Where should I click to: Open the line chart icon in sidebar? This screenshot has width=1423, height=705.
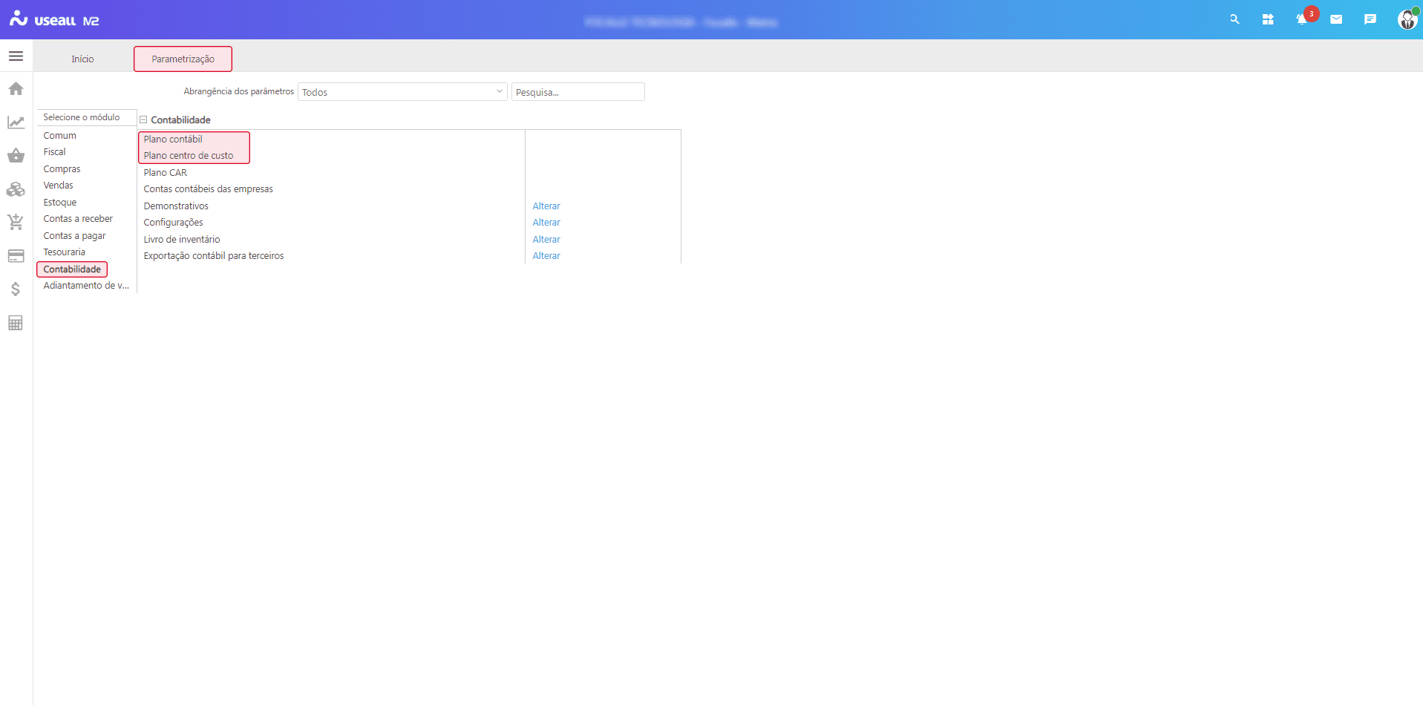16,122
